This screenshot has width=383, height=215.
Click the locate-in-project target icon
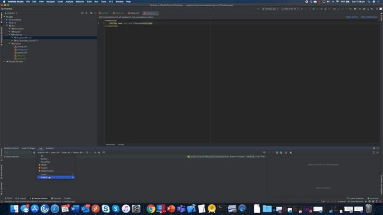coord(83,13)
